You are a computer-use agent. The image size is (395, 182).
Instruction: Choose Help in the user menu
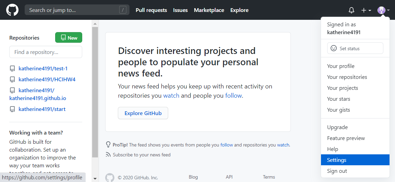355,149
